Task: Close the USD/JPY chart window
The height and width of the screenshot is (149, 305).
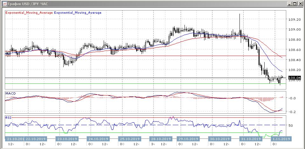Action: pyautogui.click(x=300, y=4)
